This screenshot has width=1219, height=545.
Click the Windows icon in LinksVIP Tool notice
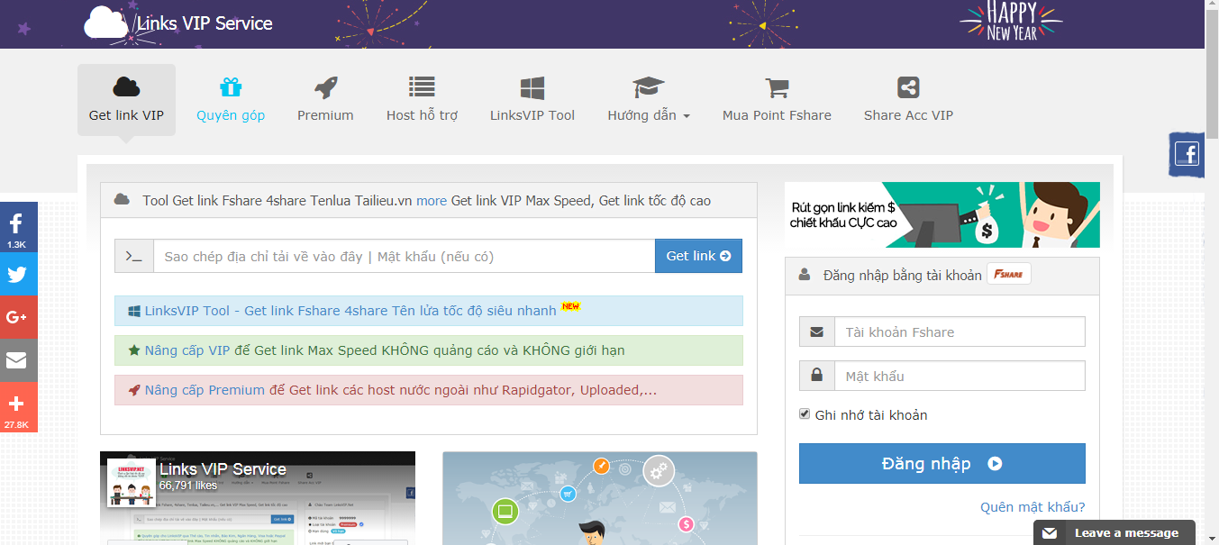coord(133,311)
